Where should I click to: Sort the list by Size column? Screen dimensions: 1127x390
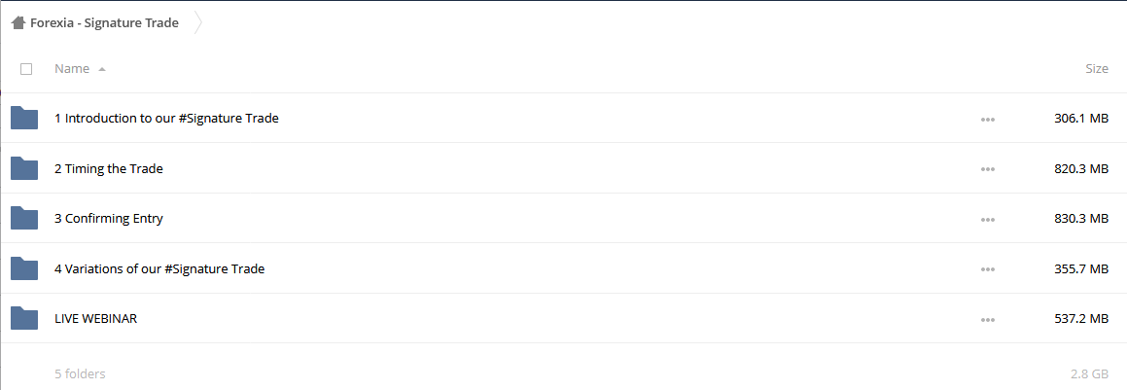1097,69
